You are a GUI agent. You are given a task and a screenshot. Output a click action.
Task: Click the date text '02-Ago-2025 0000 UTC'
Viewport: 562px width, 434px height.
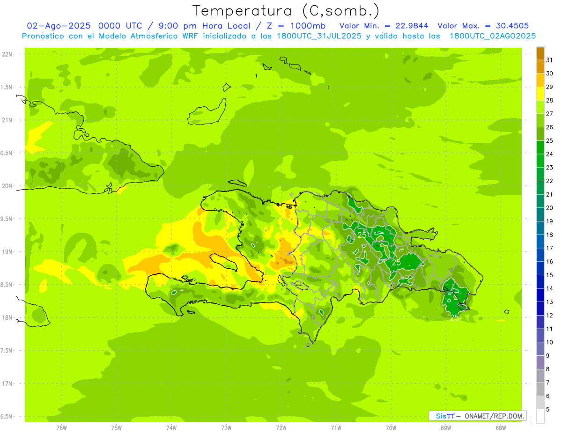(84, 26)
